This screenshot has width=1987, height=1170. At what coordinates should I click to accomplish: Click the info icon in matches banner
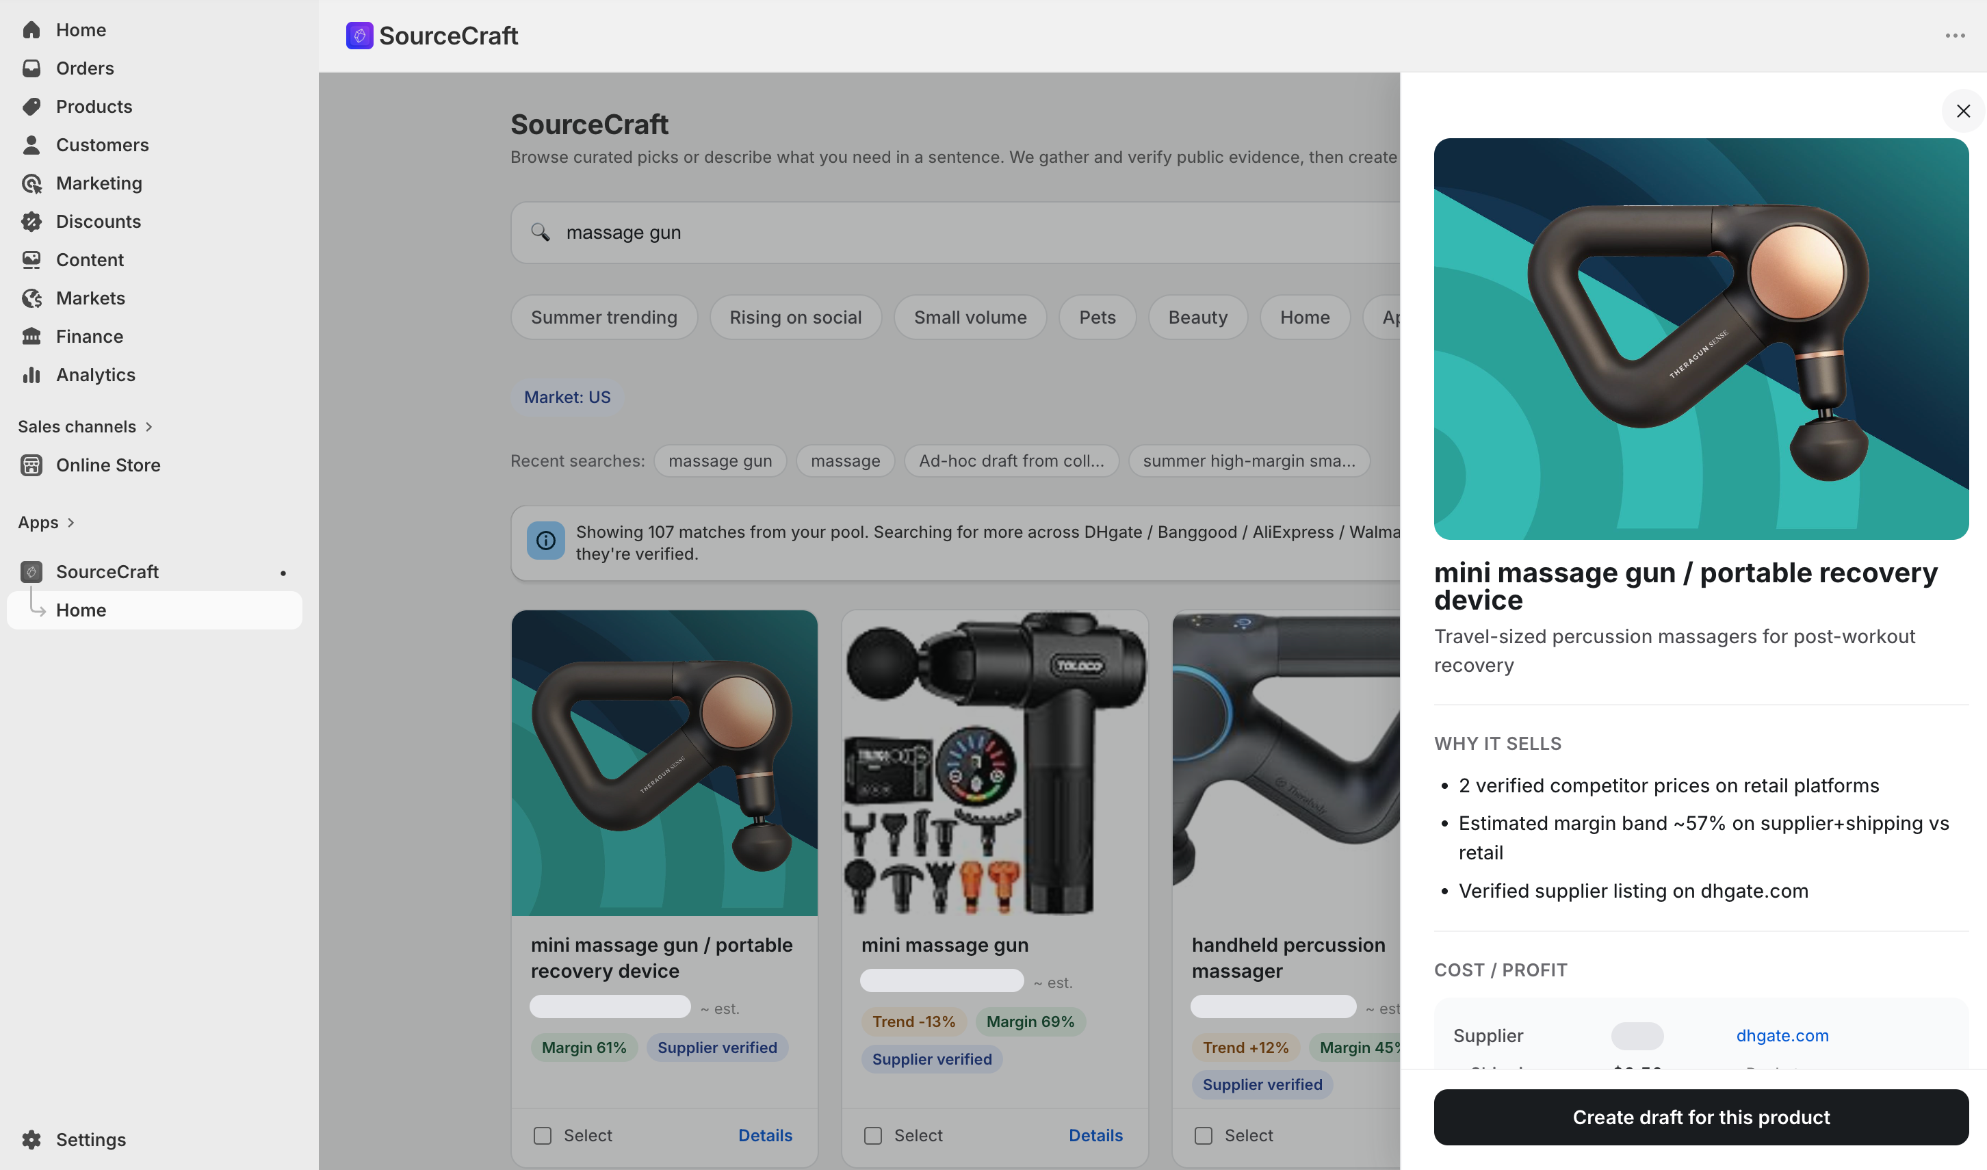pyautogui.click(x=545, y=541)
